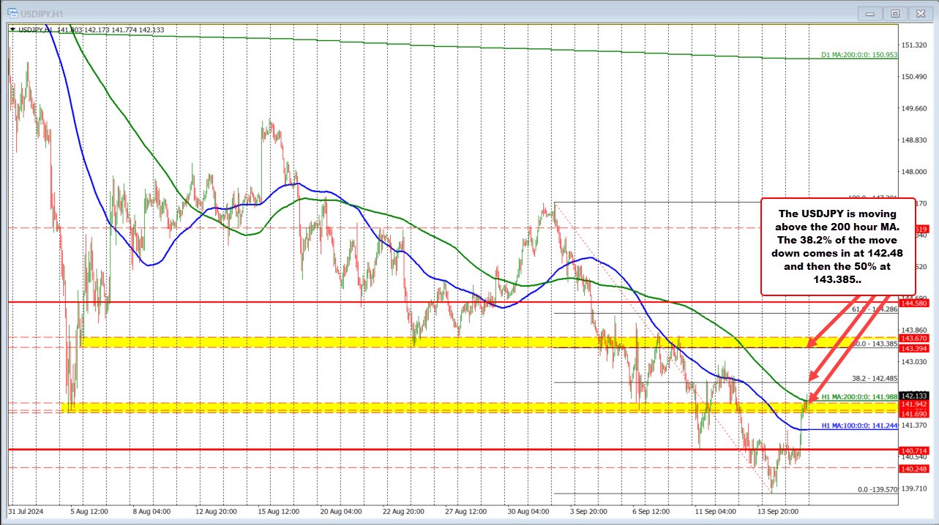Click the annotation box about the 200 hour MA
The height and width of the screenshot is (525, 939).
[x=839, y=245]
